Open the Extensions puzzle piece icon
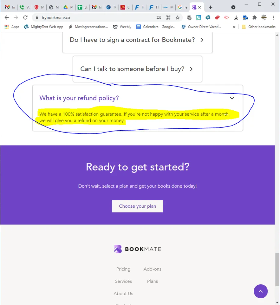Viewport: 280px width, 305px height. [x=254, y=17]
